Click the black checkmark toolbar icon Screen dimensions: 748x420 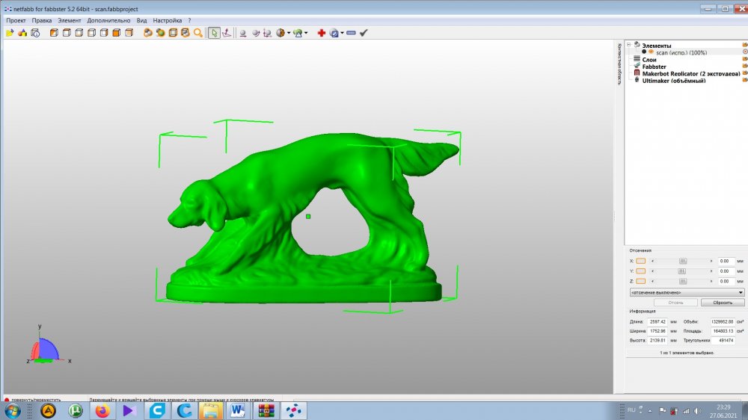(x=364, y=33)
